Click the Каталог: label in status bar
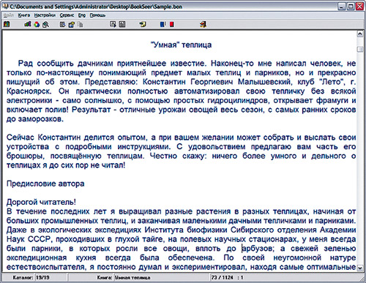Screen dimensions: 366x283 pyautogui.click(x=23, y=277)
